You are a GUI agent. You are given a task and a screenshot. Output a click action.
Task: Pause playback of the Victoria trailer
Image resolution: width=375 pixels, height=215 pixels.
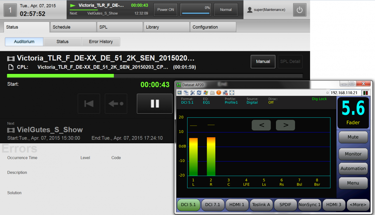[155, 104]
